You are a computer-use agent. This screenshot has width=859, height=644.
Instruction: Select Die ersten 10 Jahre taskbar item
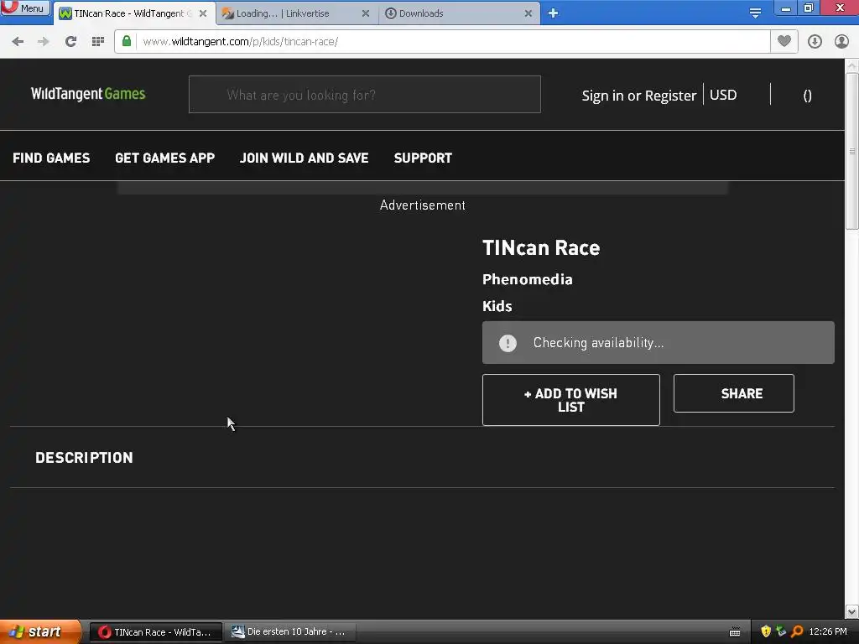pos(291,632)
